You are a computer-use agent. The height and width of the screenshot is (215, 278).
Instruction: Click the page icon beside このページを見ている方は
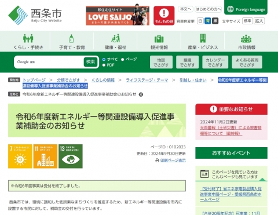(204, 174)
